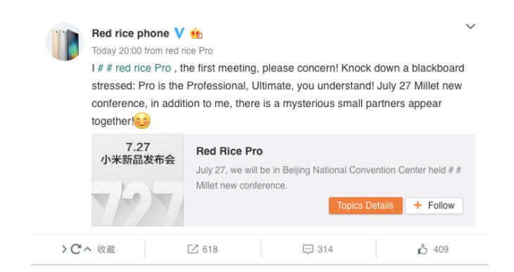514x272 pixels.
Task: Click the 收藏 favorite button
Action: point(106,249)
